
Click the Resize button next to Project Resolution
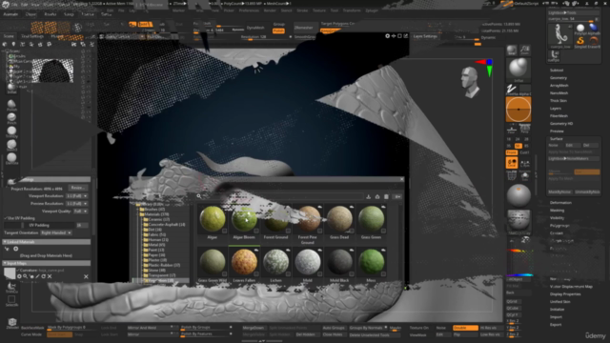pos(78,188)
